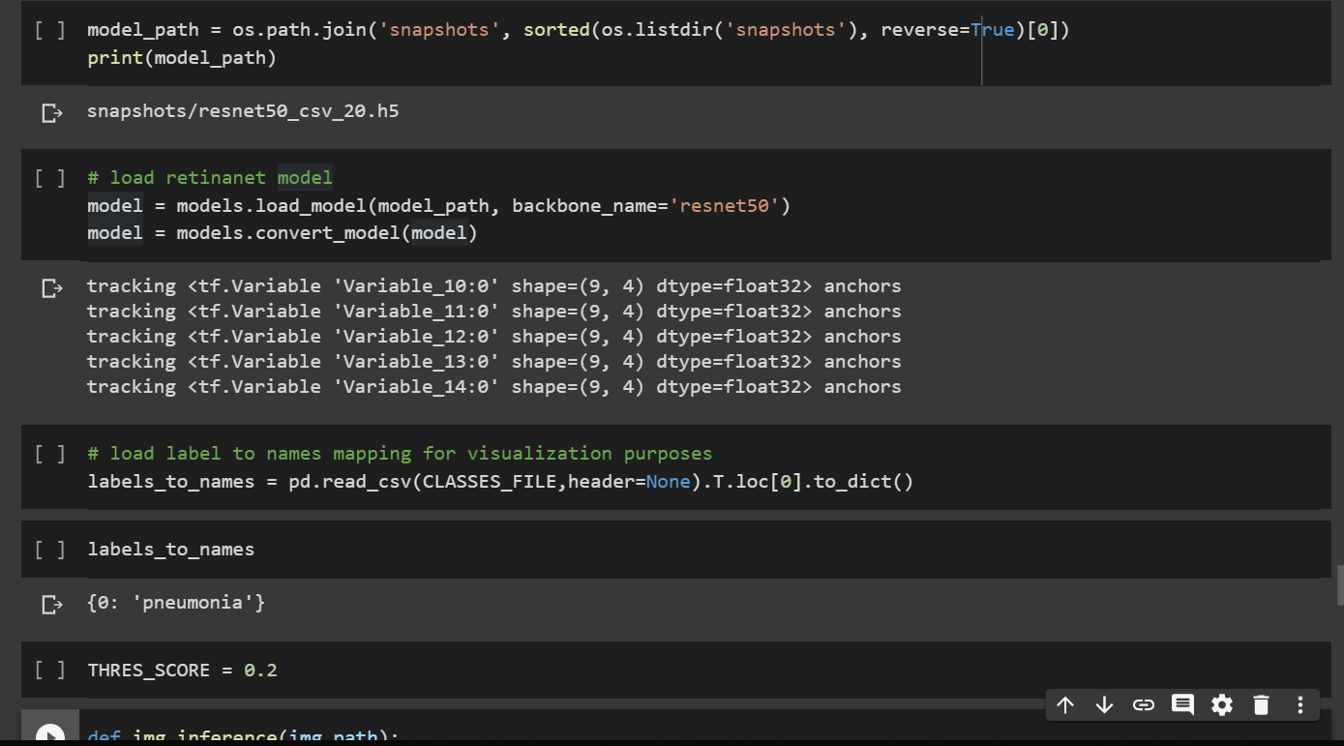
Task: Run the img_inference definition cell
Action: click(x=50, y=732)
